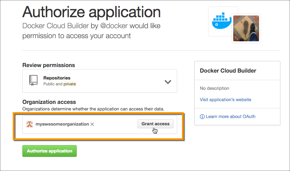Click the Docker Cloud Builder sidebar heading
Image resolution: width=290 pixels, height=171 pixels.
click(228, 71)
